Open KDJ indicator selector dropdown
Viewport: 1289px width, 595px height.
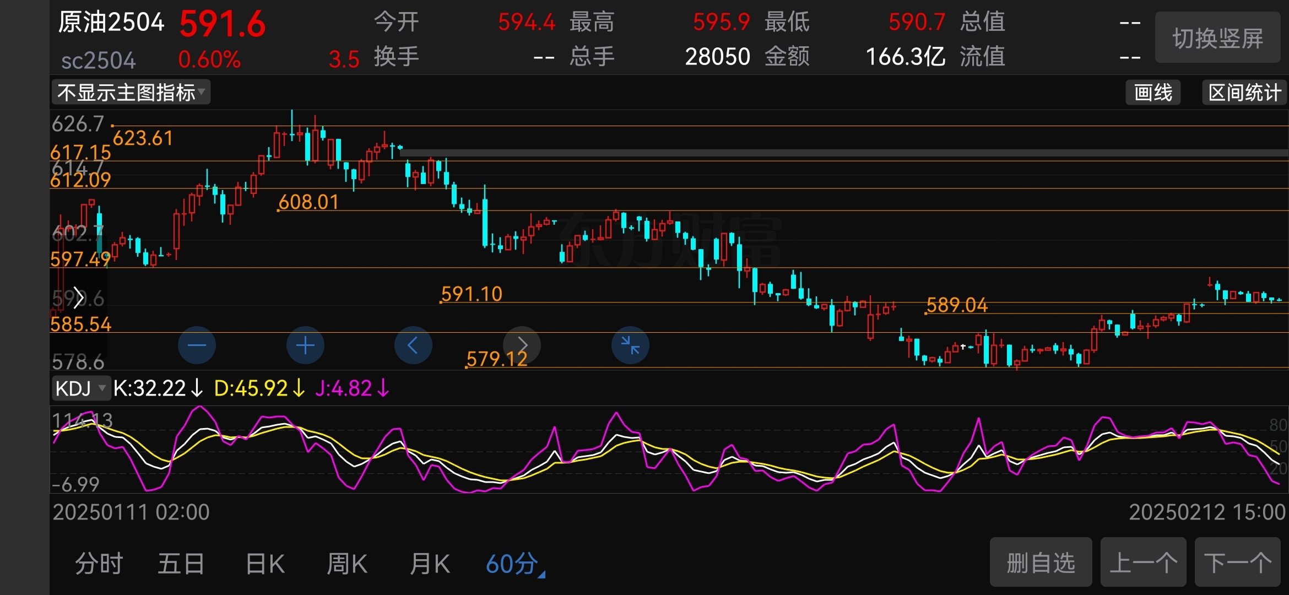point(81,388)
